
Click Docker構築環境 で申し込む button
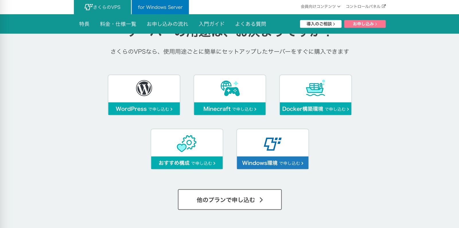(x=315, y=109)
